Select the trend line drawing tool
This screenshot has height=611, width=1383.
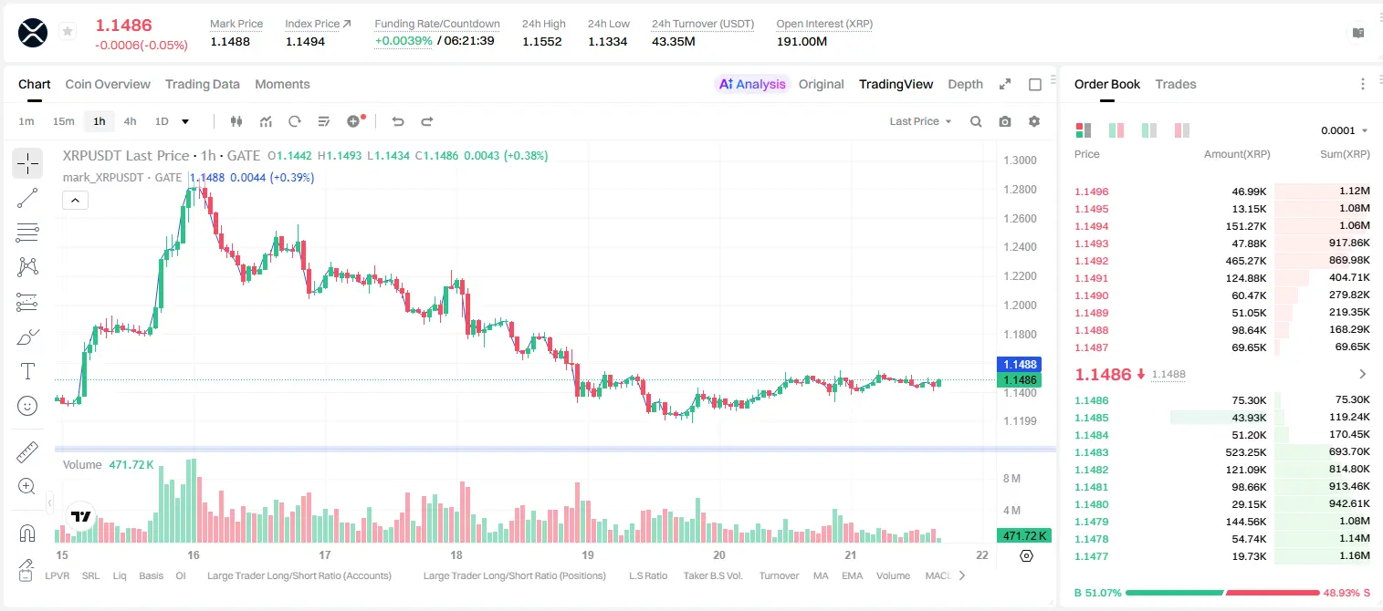tap(27, 198)
